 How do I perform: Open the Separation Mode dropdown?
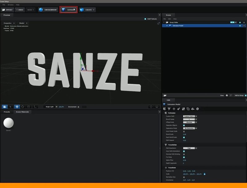coord(190,128)
